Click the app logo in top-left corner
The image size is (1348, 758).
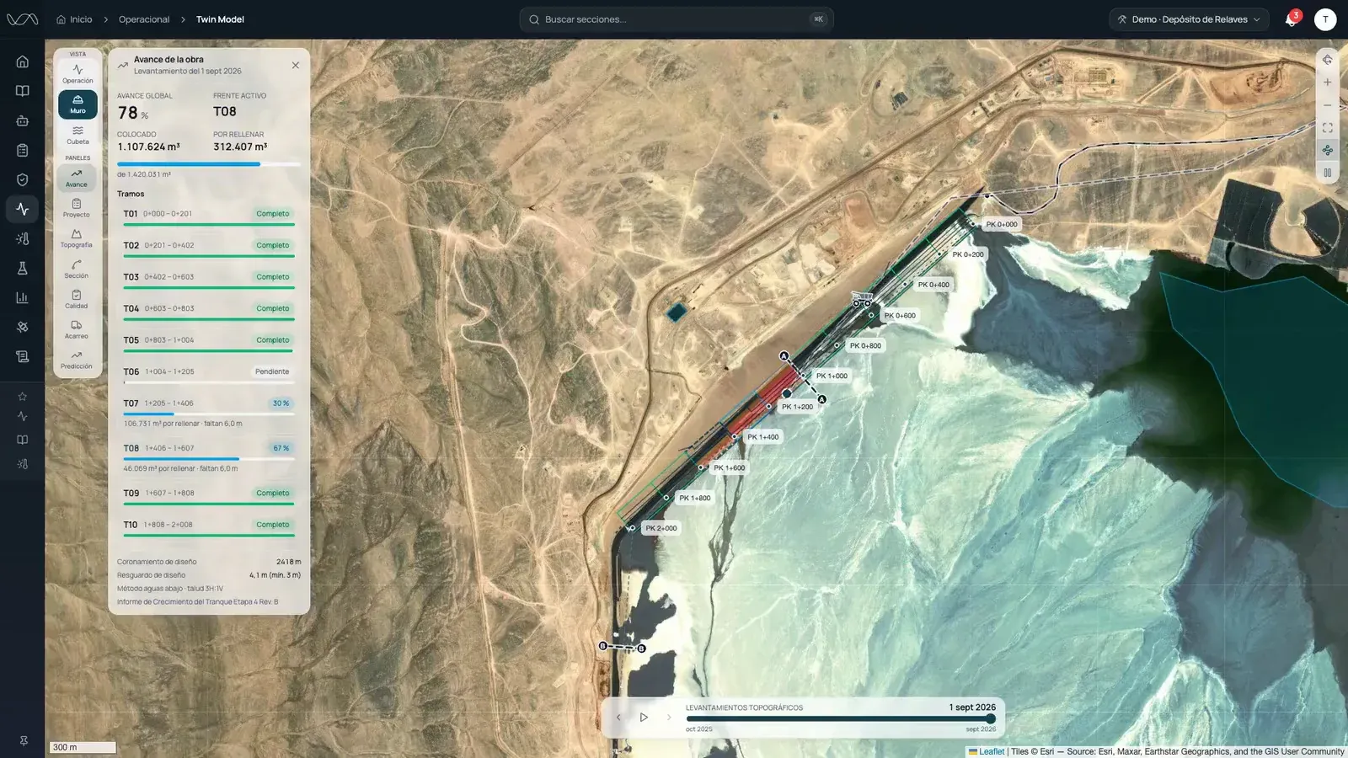point(23,19)
